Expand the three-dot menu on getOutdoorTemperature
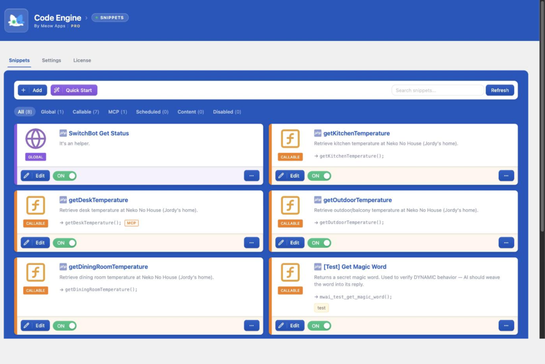The width and height of the screenshot is (545, 364). (507, 242)
